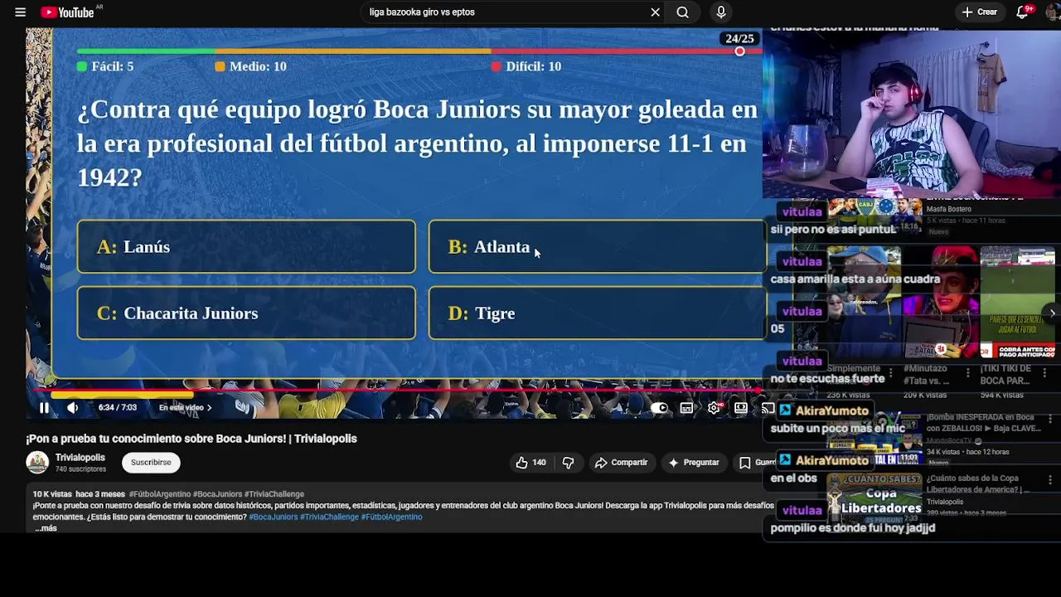Mute the video volume
The height and width of the screenshot is (597, 1061).
point(72,407)
